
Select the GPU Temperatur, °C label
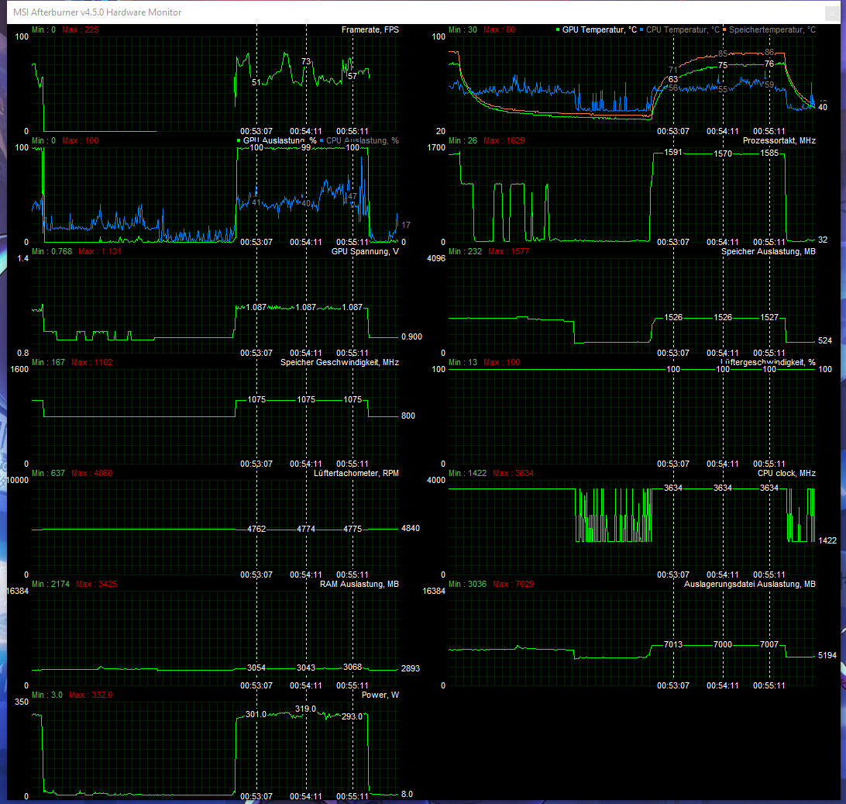pyautogui.click(x=600, y=29)
